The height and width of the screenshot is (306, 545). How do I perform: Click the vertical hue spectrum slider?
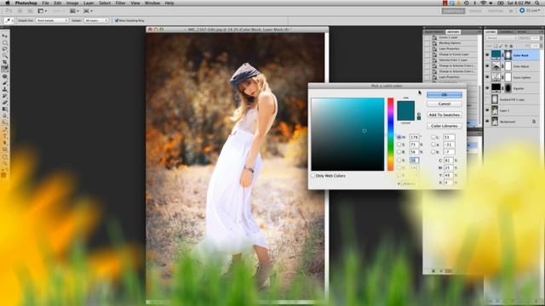coord(391,134)
